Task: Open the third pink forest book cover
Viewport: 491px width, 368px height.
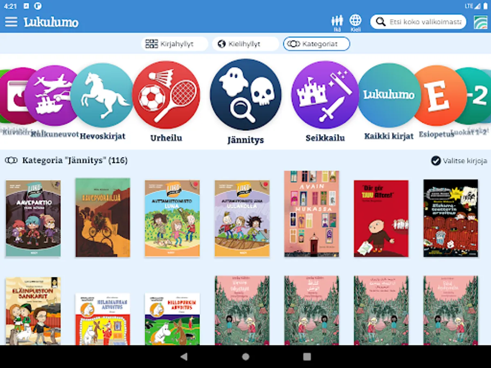Action: pyautogui.click(x=381, y=310)
